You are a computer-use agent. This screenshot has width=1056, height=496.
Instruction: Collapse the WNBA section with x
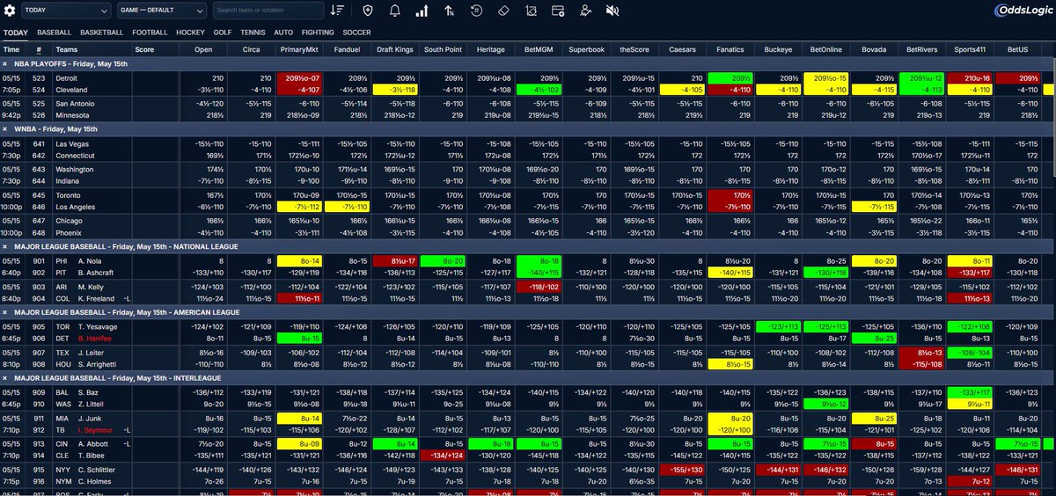(x=5, y=129)
